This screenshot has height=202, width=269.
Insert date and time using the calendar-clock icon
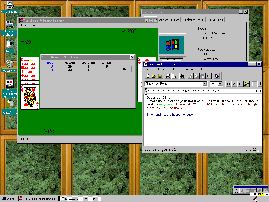tap(216, 76)
